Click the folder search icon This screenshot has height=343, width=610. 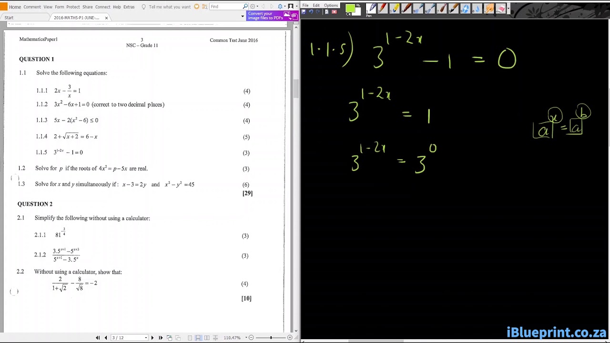(x=204, y=7)
